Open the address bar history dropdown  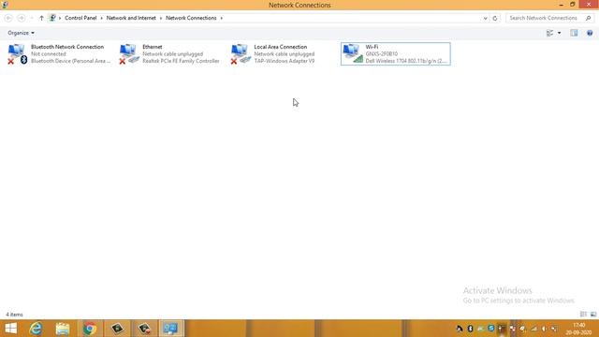click(485, 18)
